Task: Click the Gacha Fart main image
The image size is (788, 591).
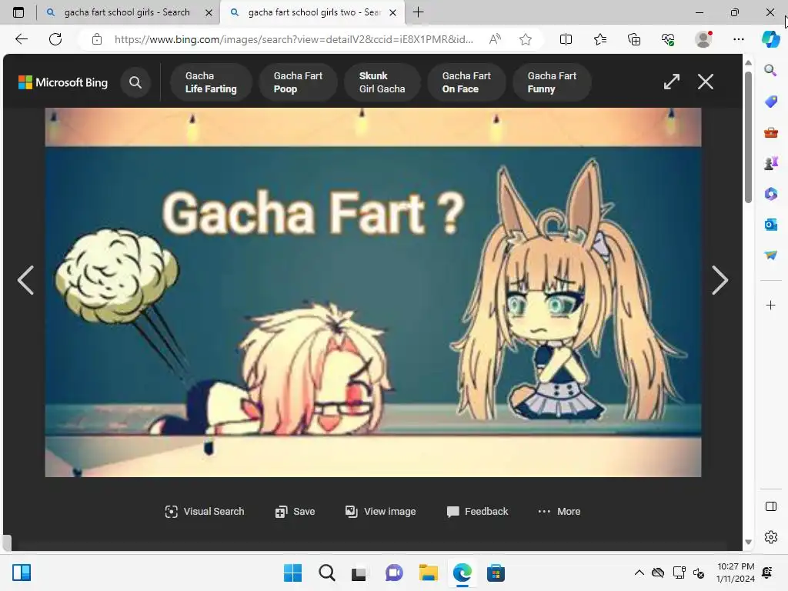Action: point(373,292)
